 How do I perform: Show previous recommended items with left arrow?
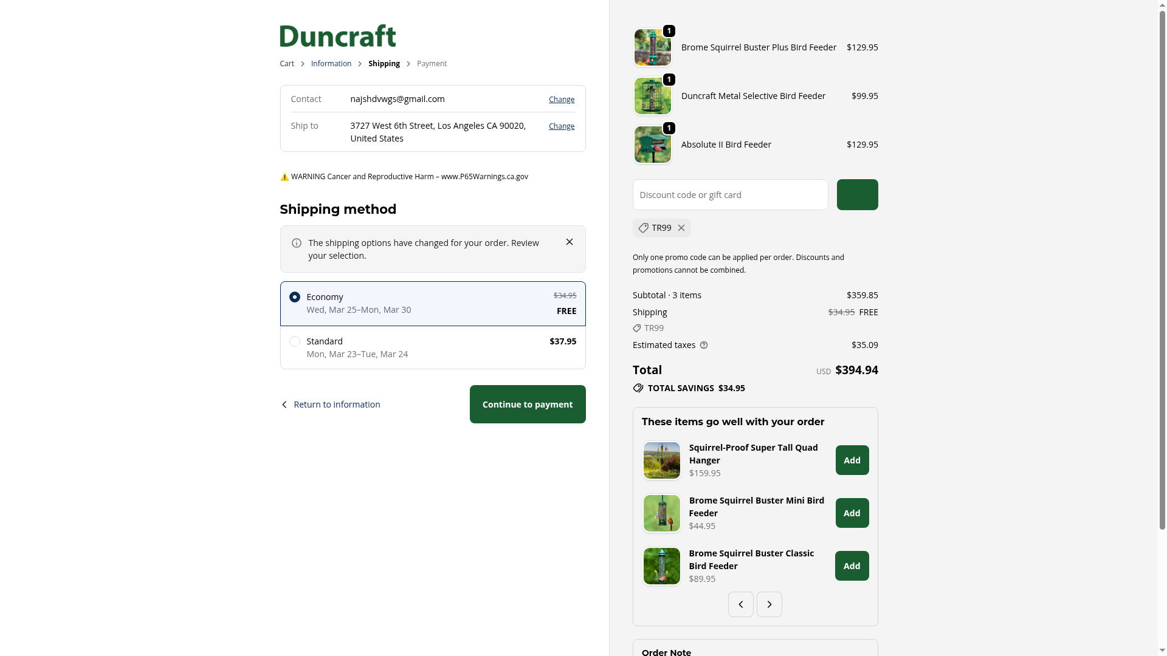pos(740,604)
